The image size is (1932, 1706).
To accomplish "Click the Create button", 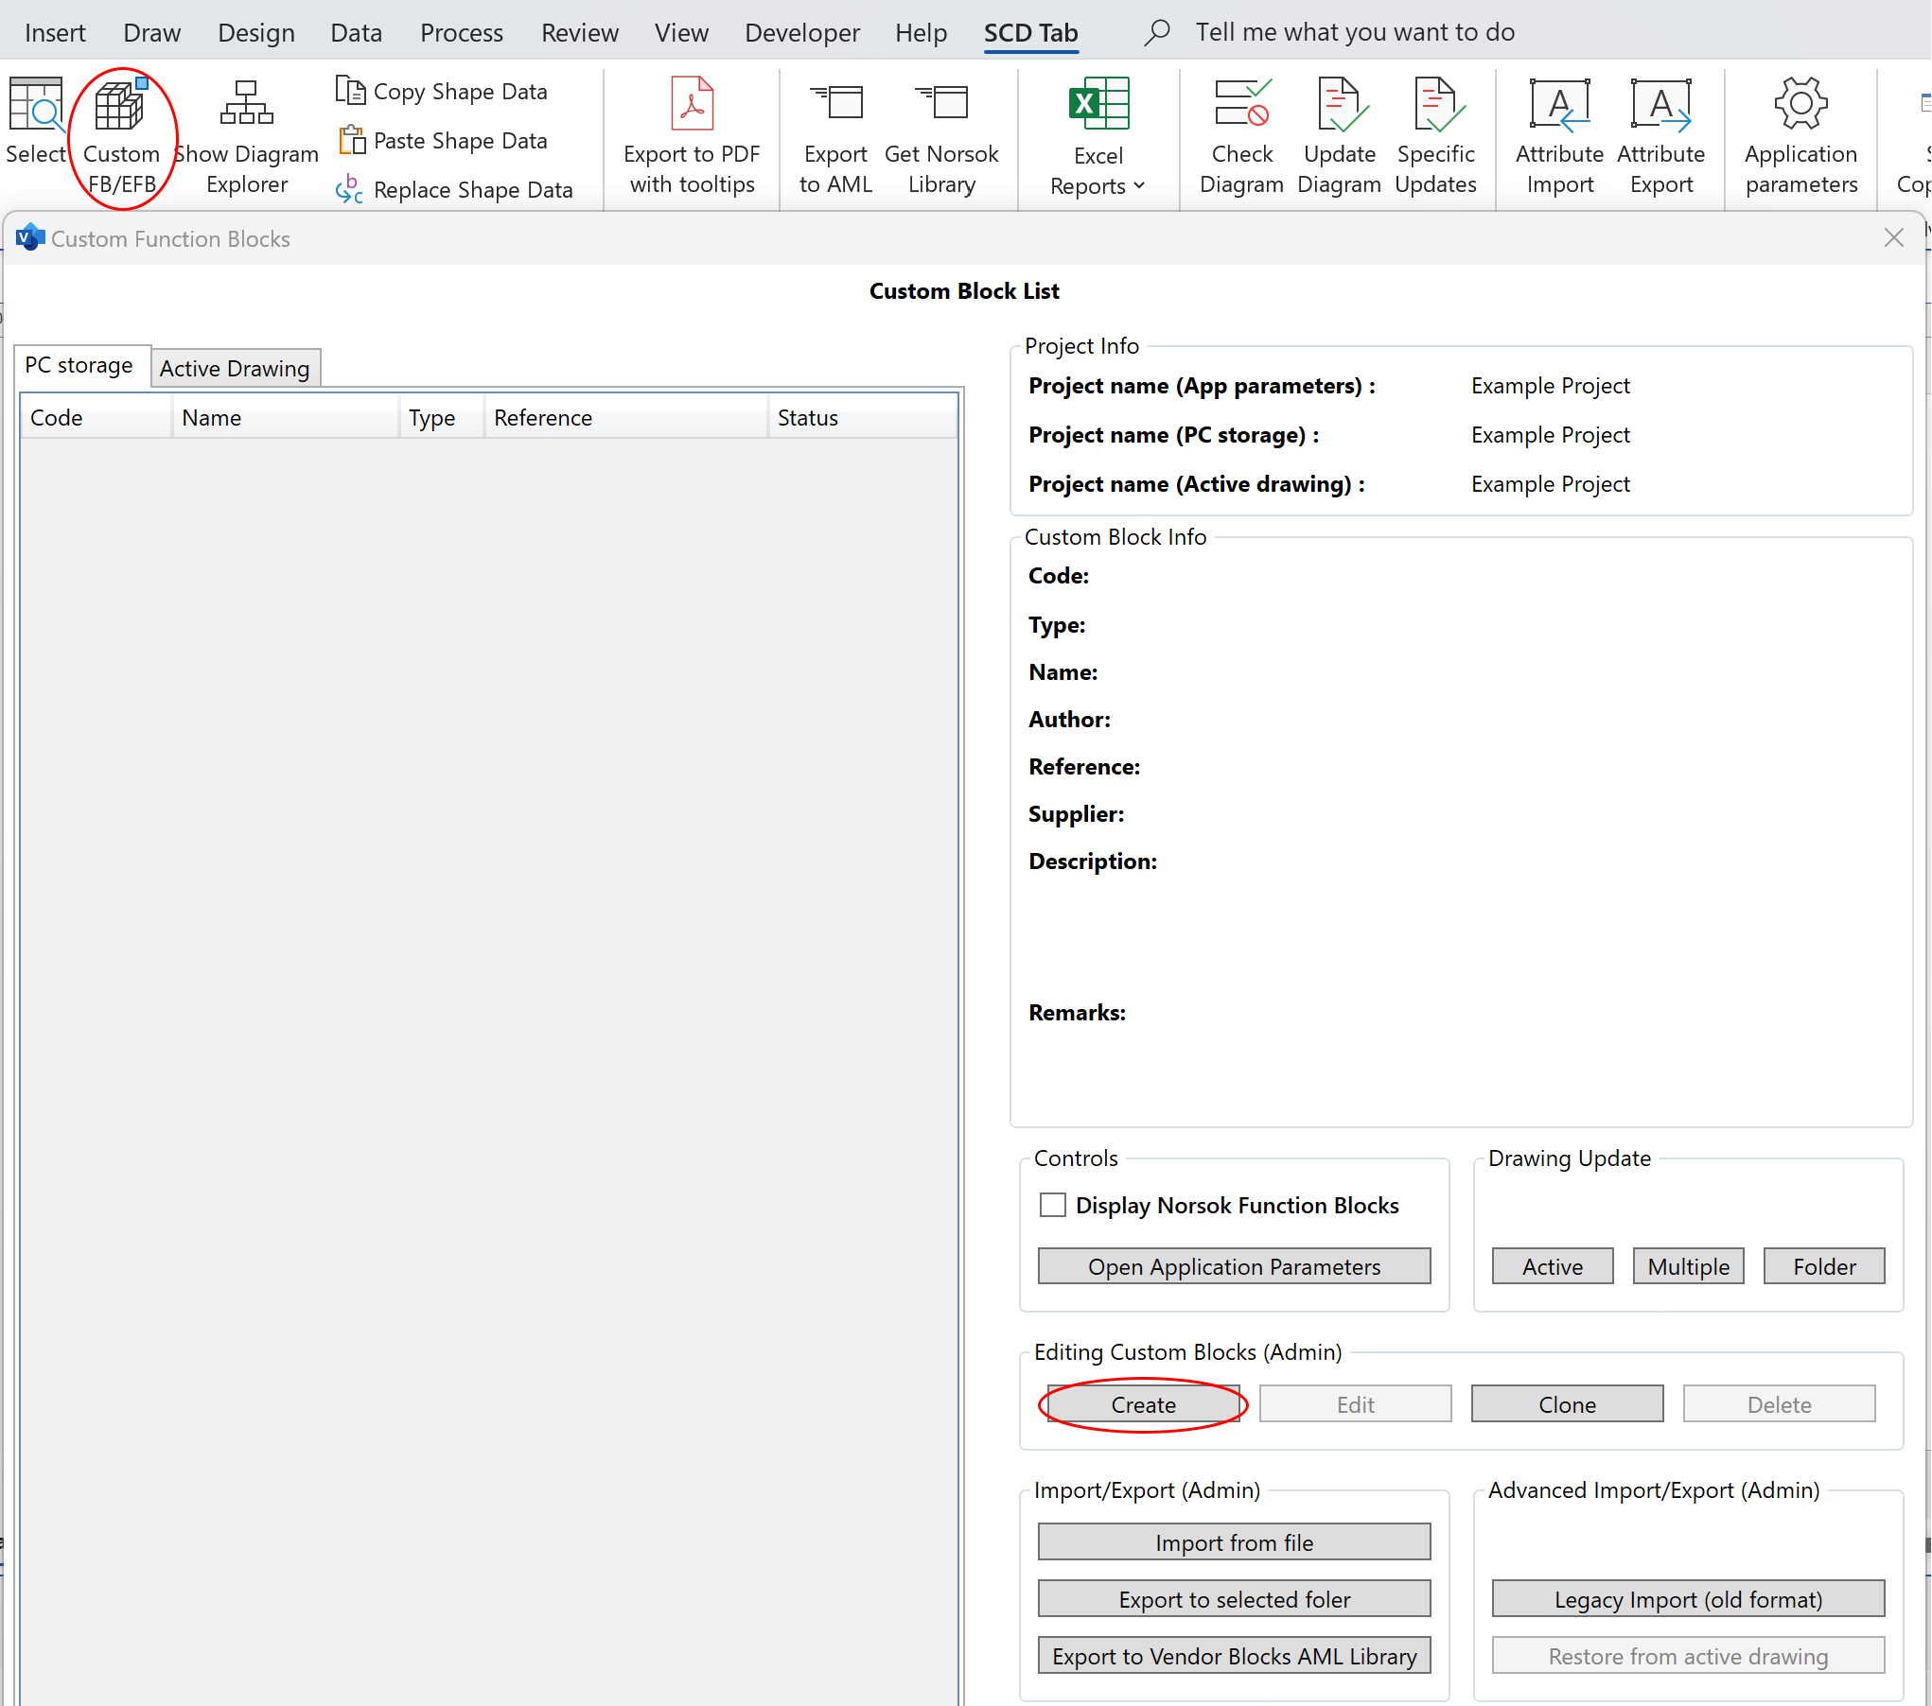I will 1143,1404.
